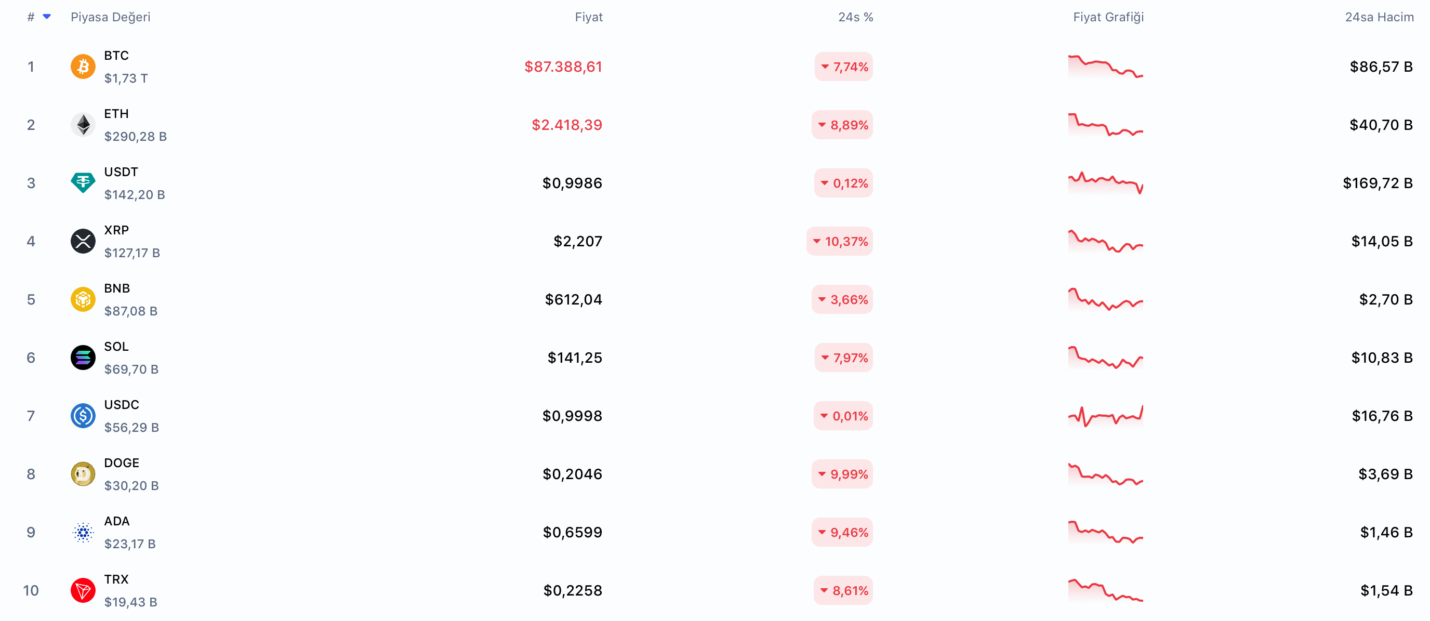Click the Dogecoin icon
This screenshot has width=1430, height=621.
click(83, 474)
